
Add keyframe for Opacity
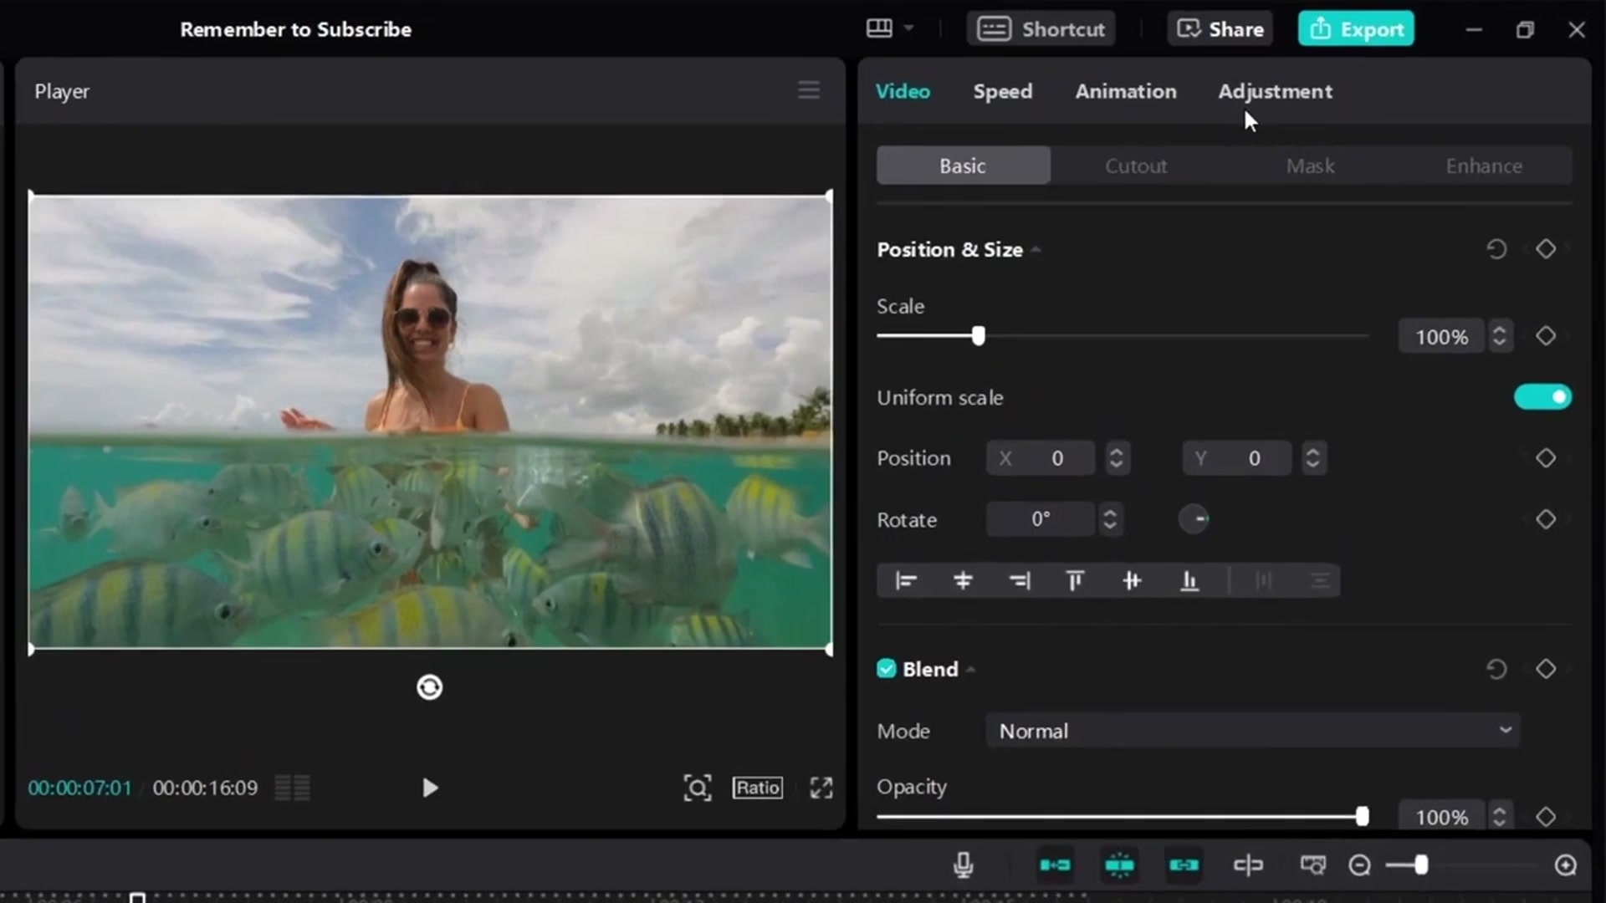1545,817
